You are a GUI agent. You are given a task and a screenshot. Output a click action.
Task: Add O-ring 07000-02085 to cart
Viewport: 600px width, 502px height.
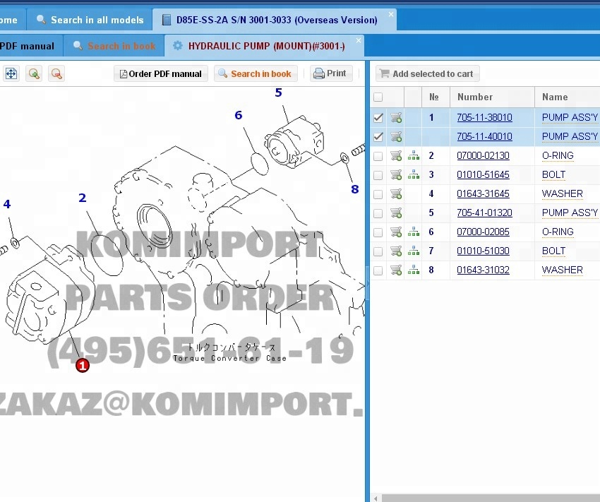396,232
